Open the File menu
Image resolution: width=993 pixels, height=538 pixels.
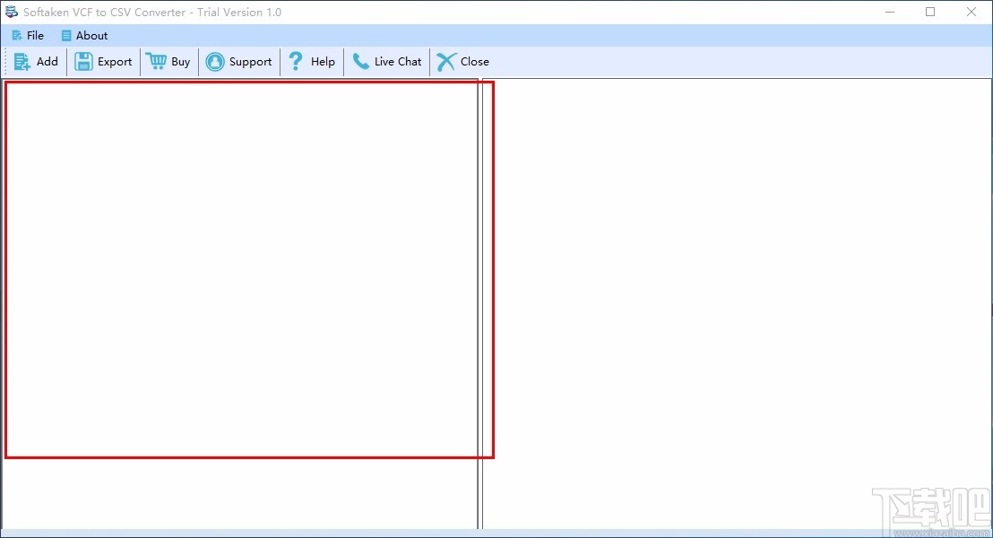28,35
